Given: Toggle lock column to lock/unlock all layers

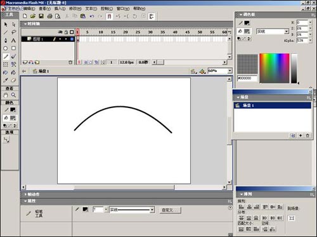Looking at the screenshot, I should (66, 32).
